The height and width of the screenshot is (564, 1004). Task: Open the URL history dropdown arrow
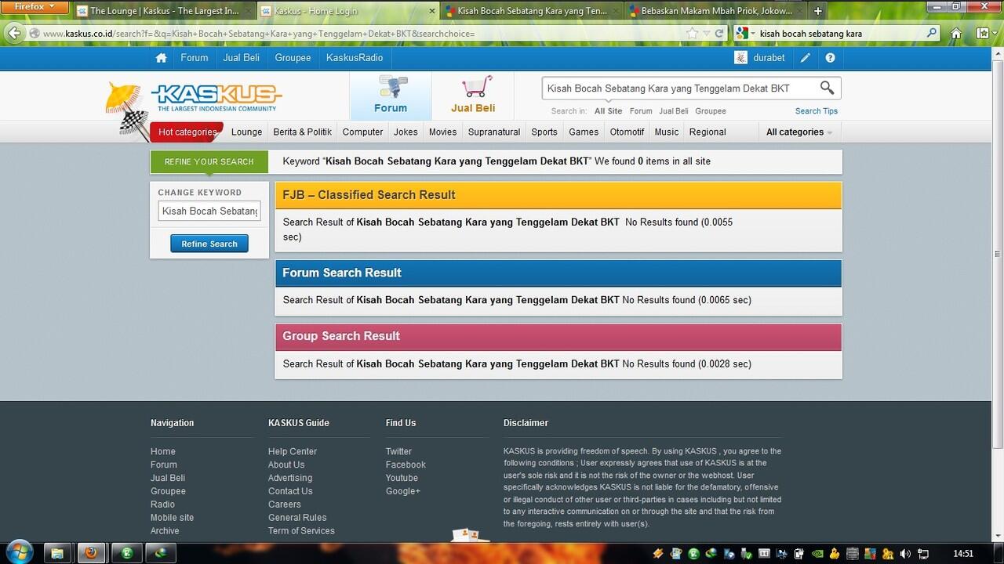(x=707, y=34)
